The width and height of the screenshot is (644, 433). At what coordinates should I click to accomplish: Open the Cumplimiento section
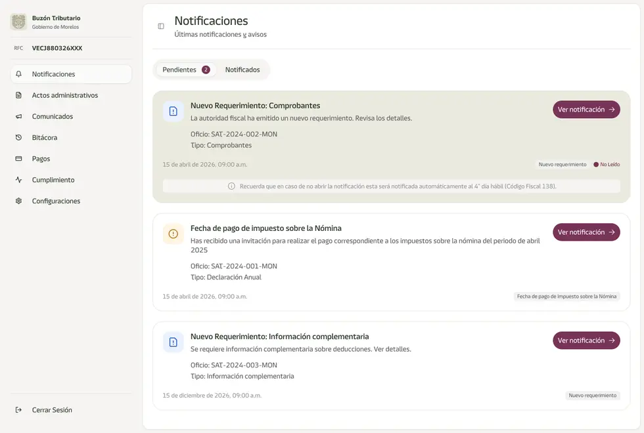(x=71, y=180)
